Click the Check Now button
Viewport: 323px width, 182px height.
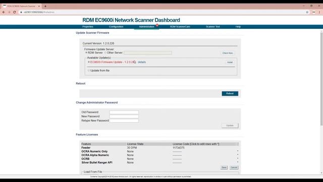[228, 53]
